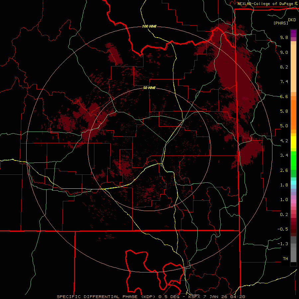Screen dimensions: 299x299
Task: Click the DKD legend title
Action: point(292,20)
